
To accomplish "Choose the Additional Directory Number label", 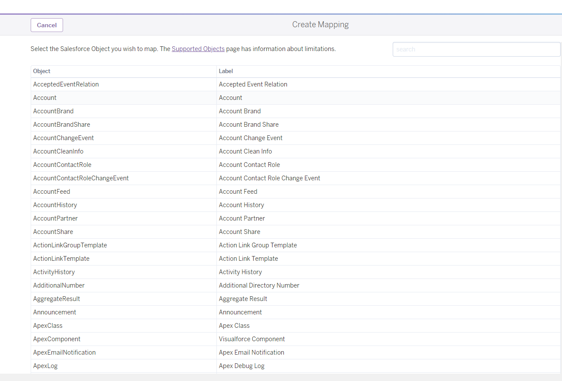I will (259, 285).
